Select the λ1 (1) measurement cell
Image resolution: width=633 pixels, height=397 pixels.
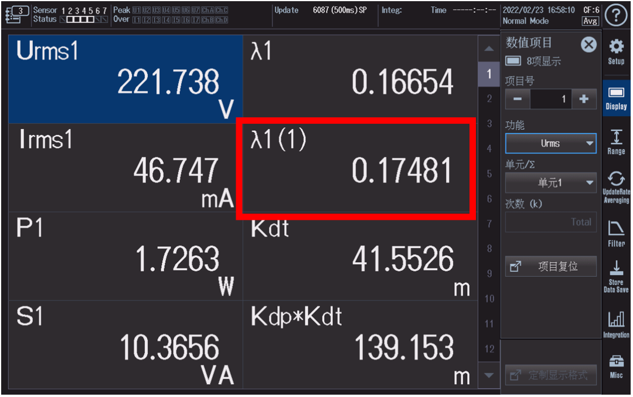point(360,168)
